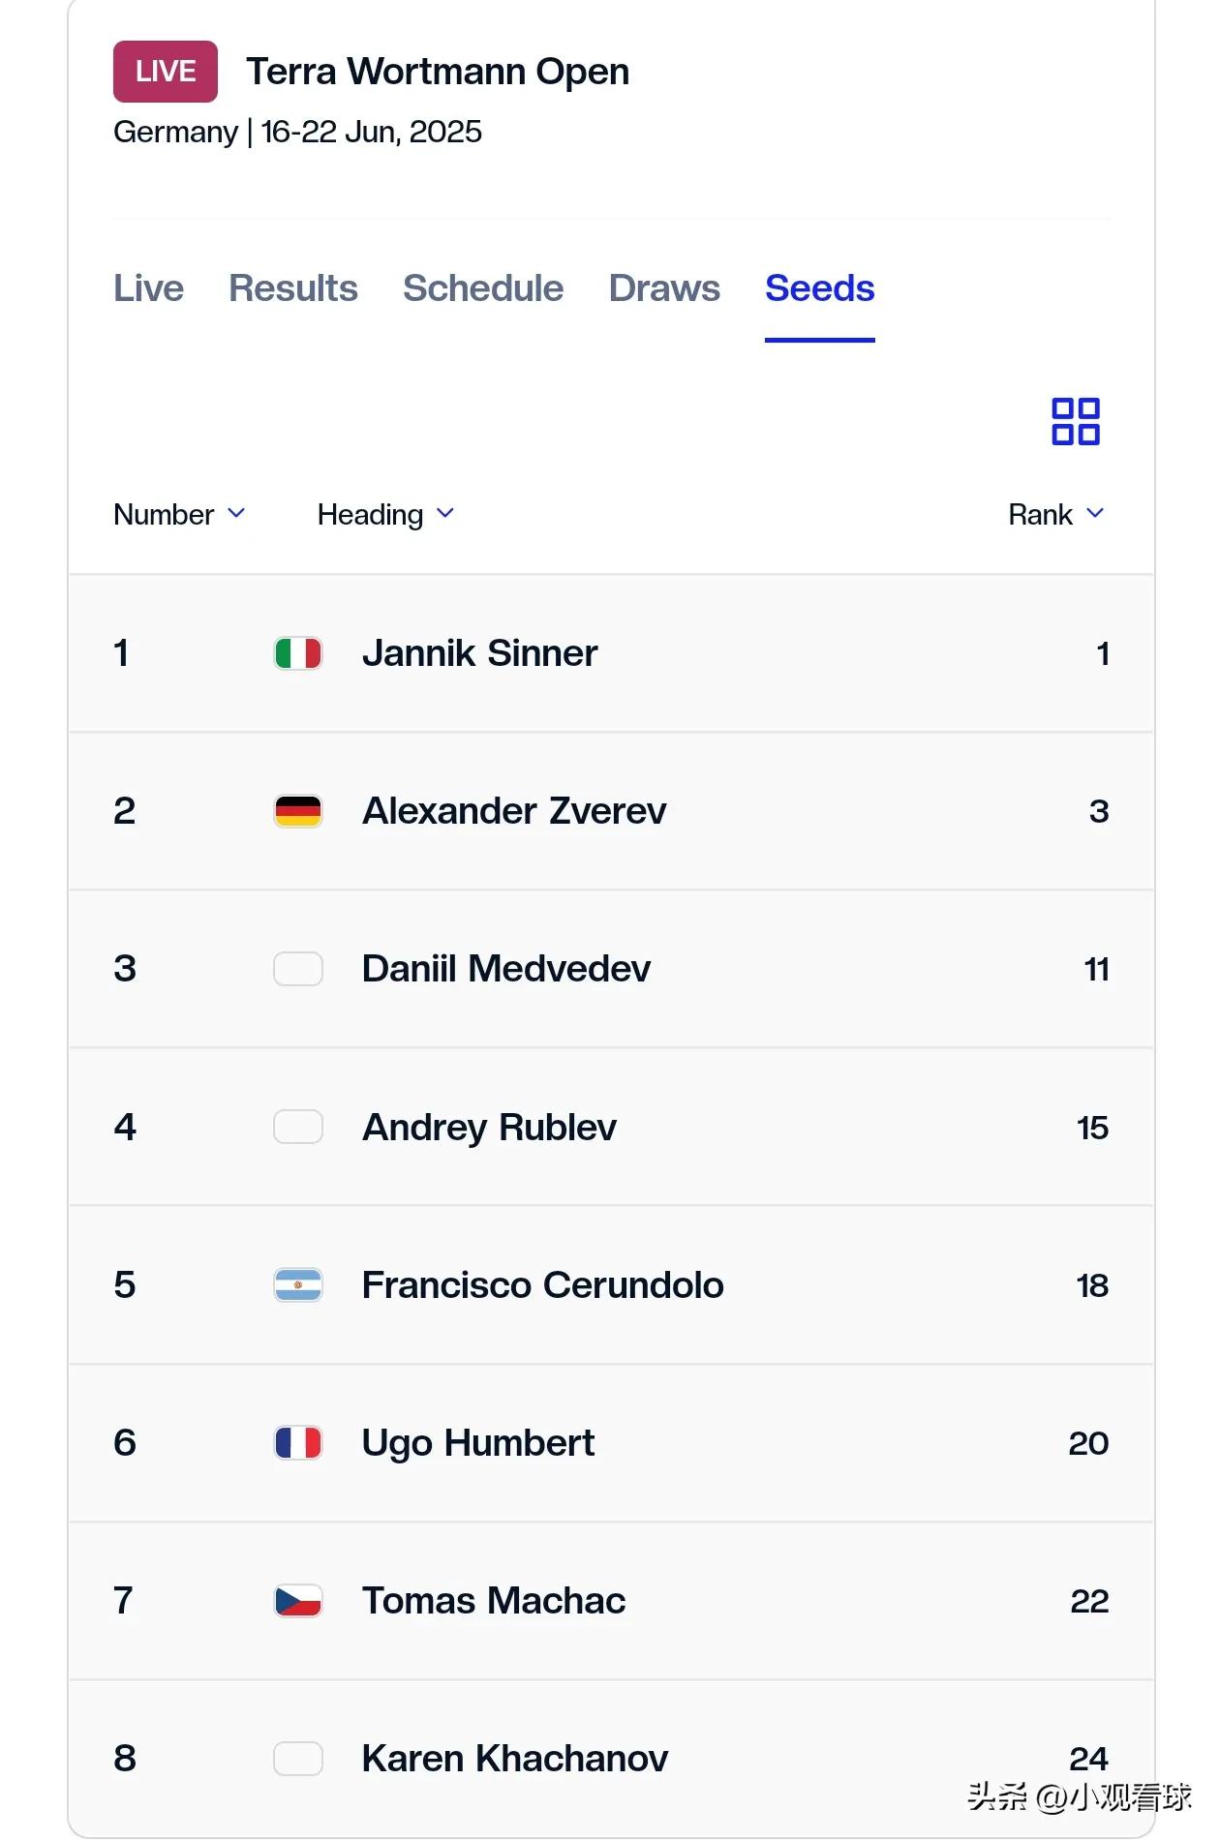Click the blank flag next to Andrey Rublev
The width and height of the screenshot is (1220, 1840).
pyautogui.click(x=298, y=1127)
